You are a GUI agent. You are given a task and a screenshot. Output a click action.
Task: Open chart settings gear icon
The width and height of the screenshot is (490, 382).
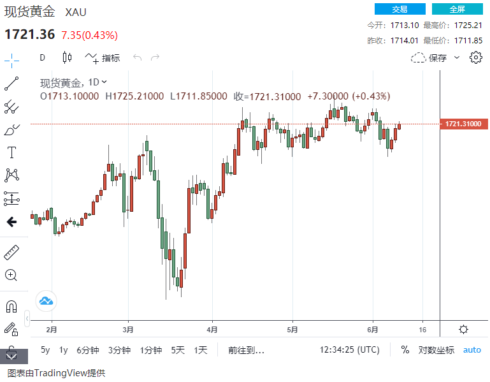(x=475, y=57)
